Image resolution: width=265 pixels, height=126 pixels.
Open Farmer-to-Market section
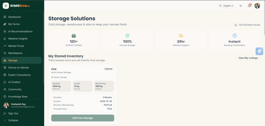point(21,68)
